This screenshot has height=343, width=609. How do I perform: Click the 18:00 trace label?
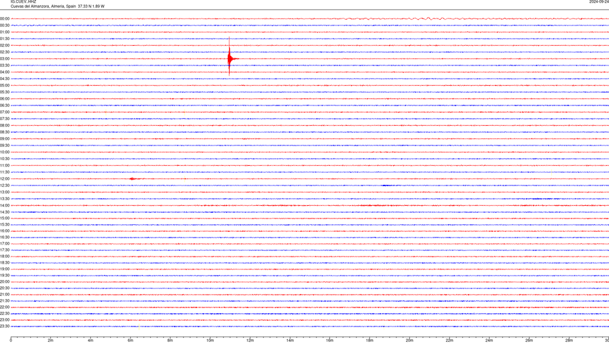4,256
